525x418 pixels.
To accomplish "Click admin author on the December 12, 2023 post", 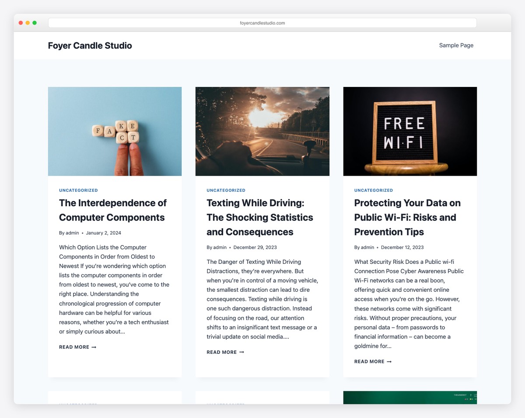I will [x=367, y=247].
